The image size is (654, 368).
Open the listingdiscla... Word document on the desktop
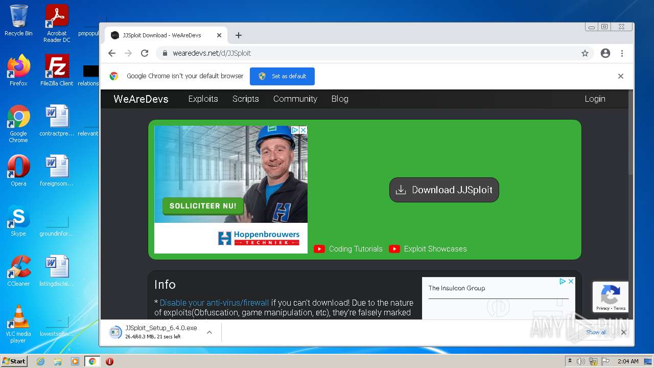(x=57, y=270)
